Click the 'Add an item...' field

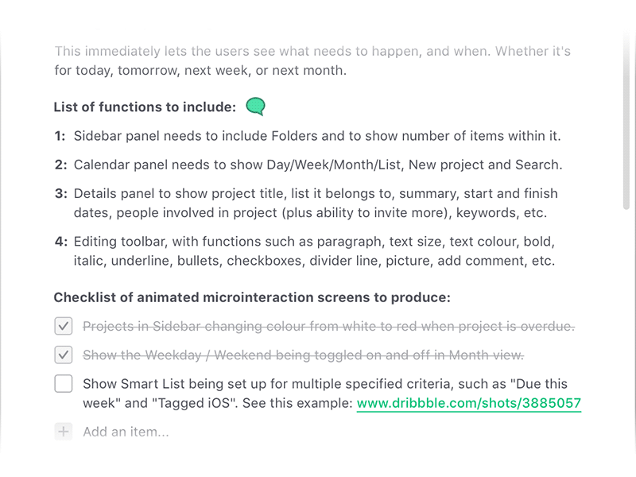(x=126, y=432)
